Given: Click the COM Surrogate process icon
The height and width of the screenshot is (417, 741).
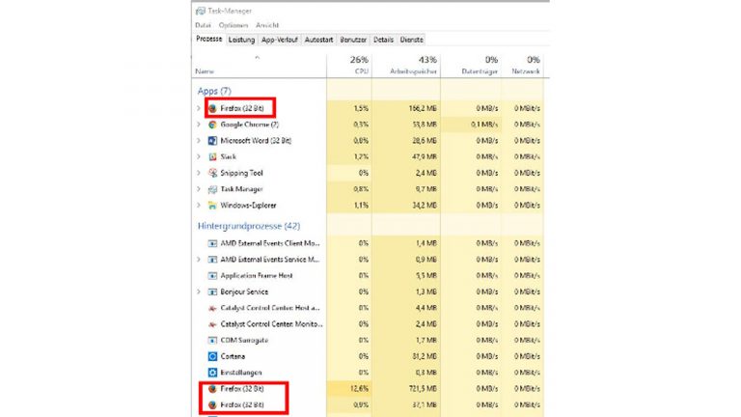Looking at the screenshot, I should 212,340.
